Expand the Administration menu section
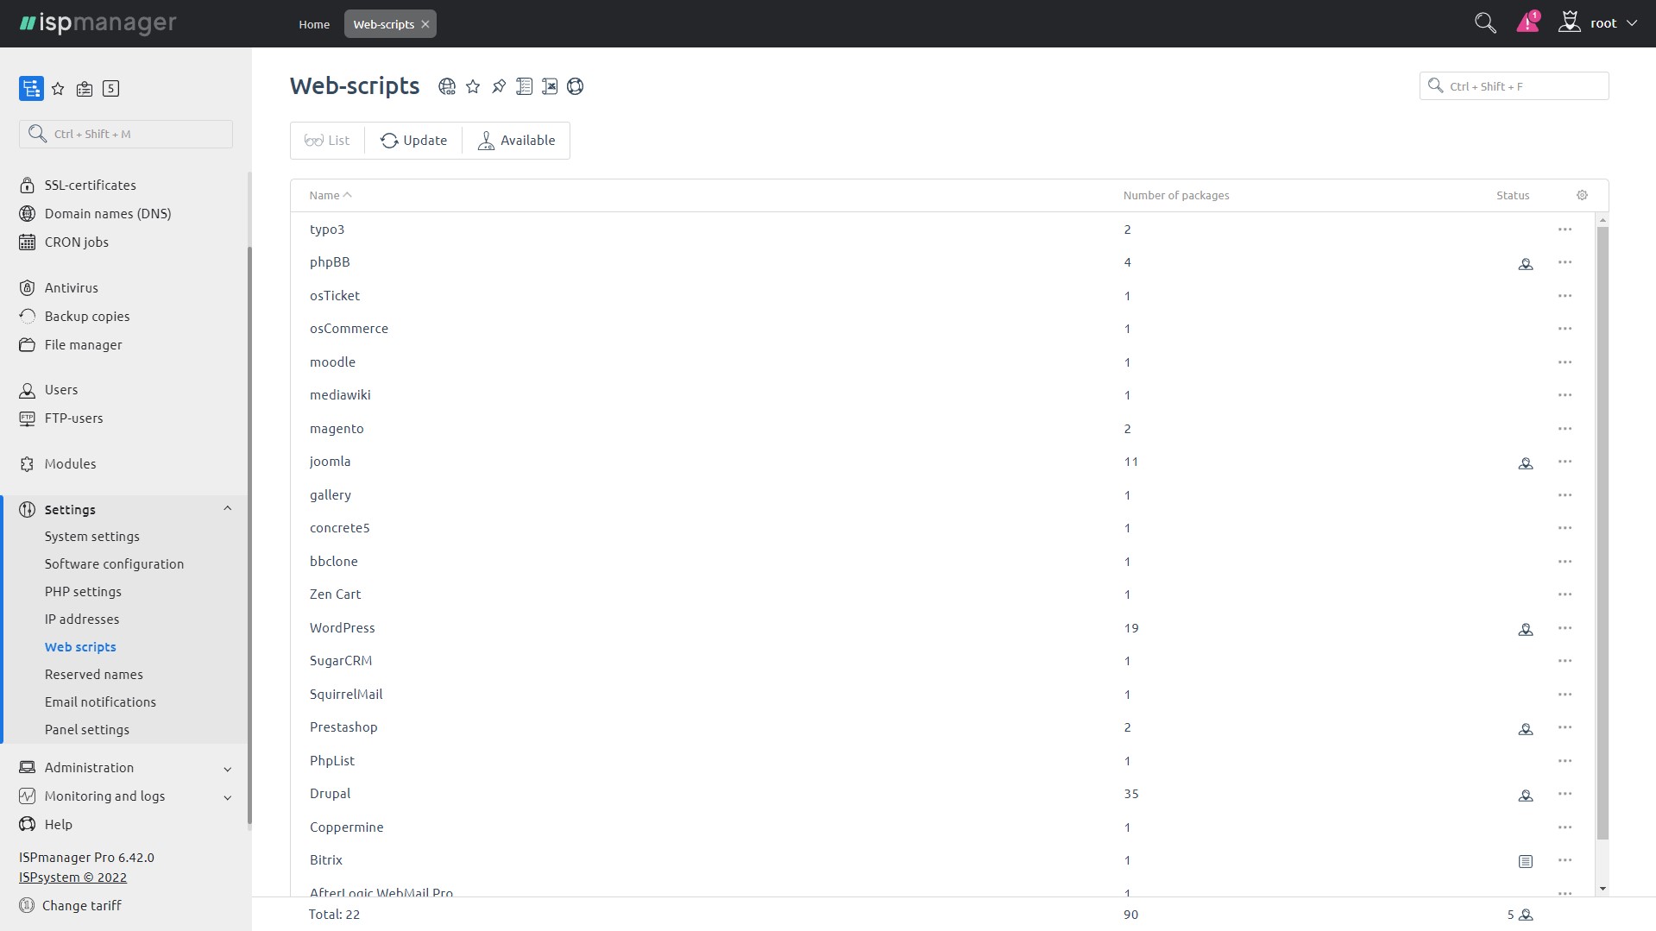 click(227, 769)
